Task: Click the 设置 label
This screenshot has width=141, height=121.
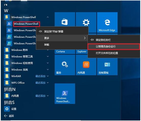Action: (x=14, y=109)
